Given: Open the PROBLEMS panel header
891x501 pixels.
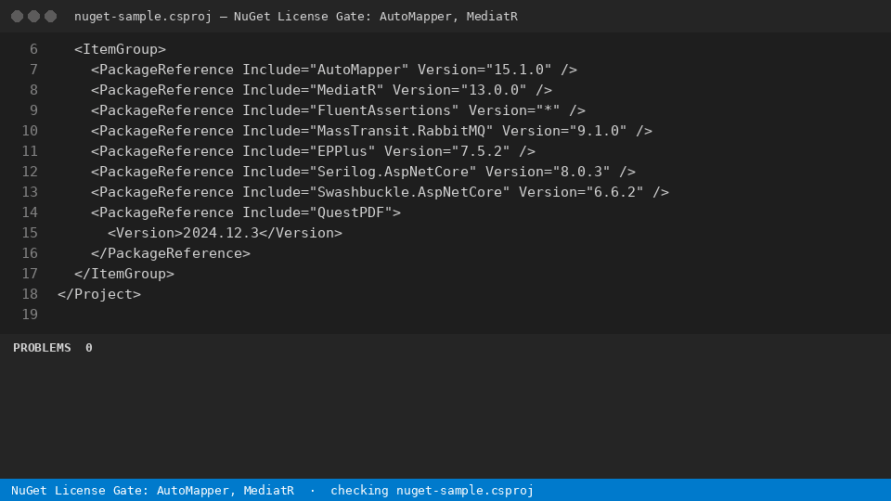Looking at the screenshot, I should [42, 348].
